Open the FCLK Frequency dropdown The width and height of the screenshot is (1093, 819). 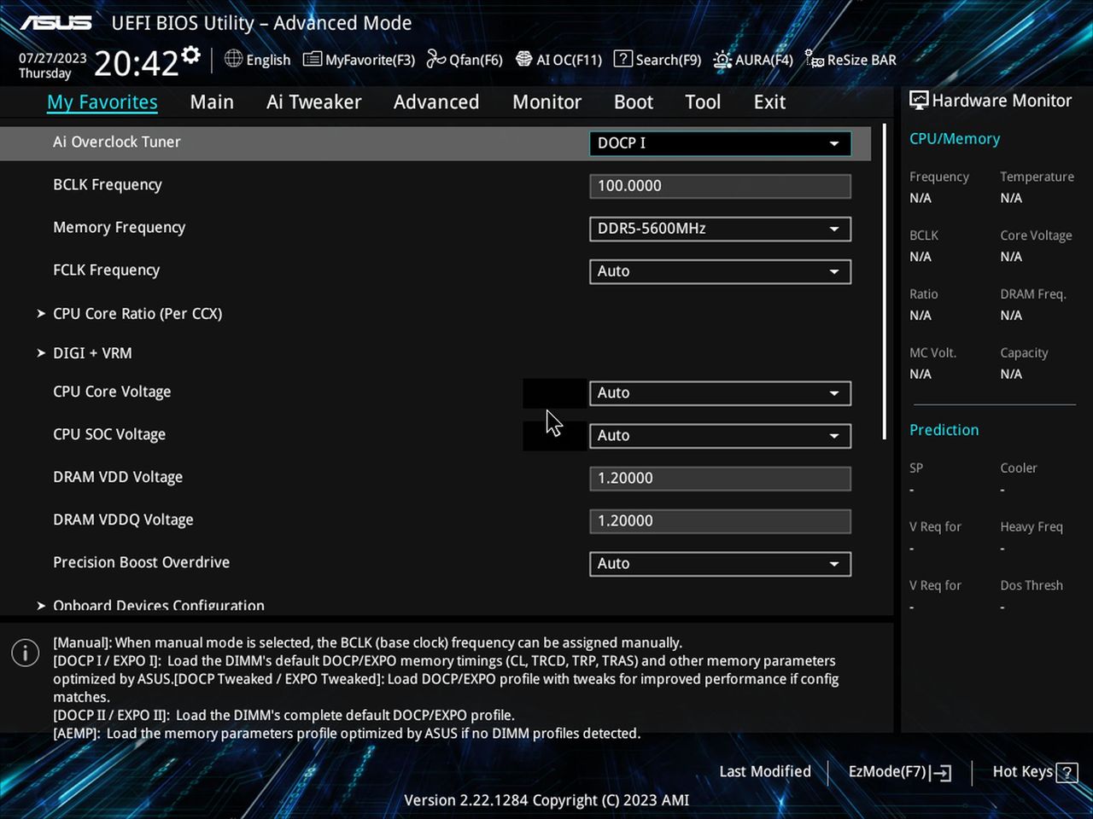720,271
